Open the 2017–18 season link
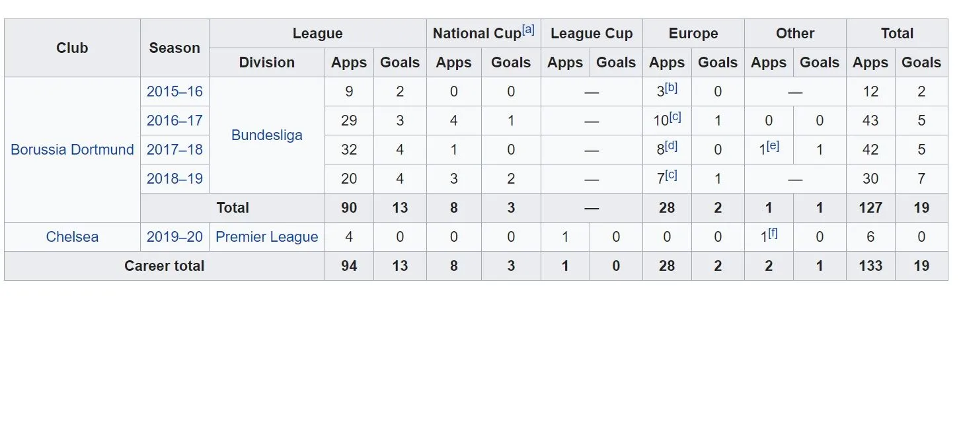The image size is (961, 428). click(174, 150)
